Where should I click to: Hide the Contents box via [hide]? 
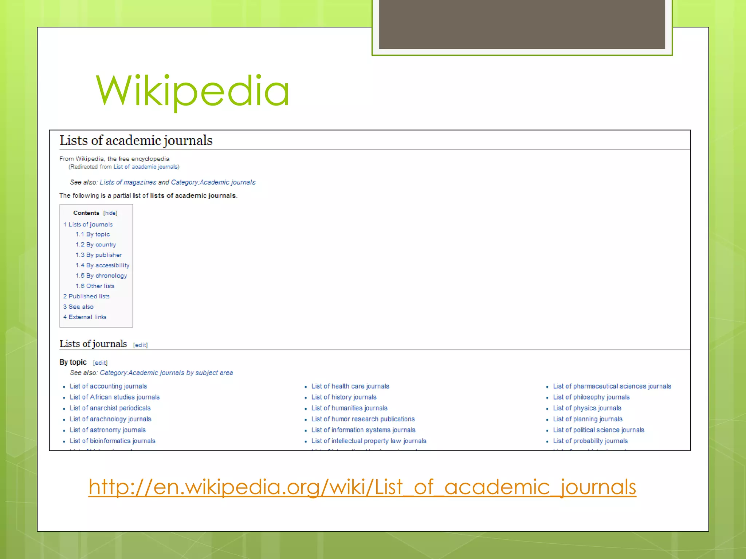(x=110, y=213)
